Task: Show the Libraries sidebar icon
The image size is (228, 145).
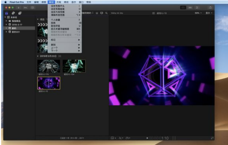Action: pyautogui.click(x=7, y=13)
